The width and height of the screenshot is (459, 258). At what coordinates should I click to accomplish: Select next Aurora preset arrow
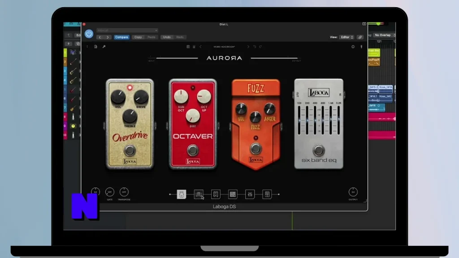coord(248,47)
